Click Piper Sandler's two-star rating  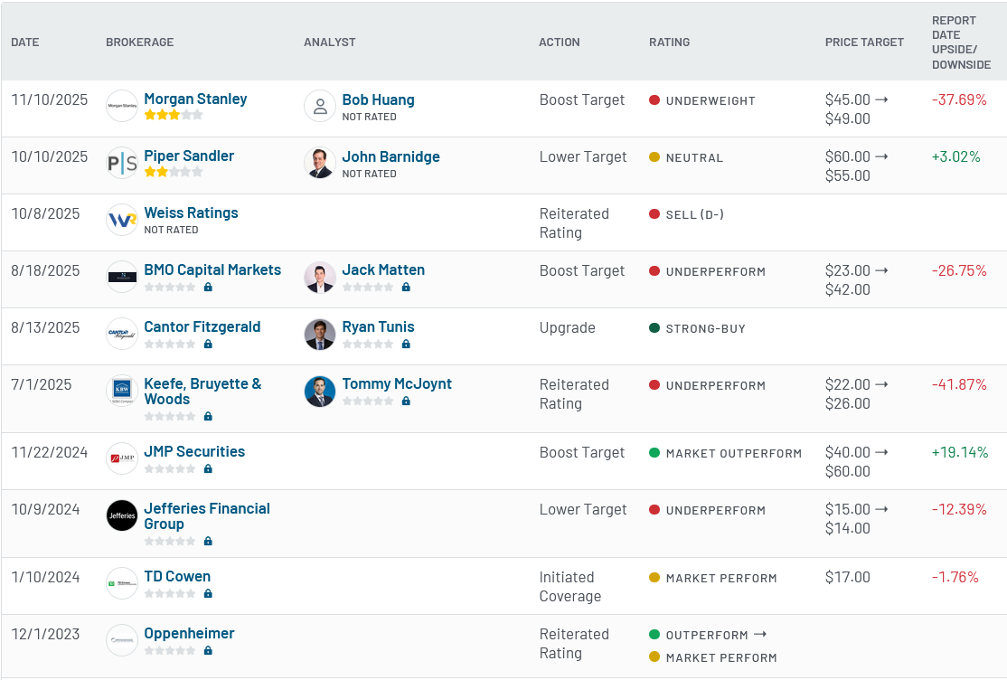tap(174, 172)
